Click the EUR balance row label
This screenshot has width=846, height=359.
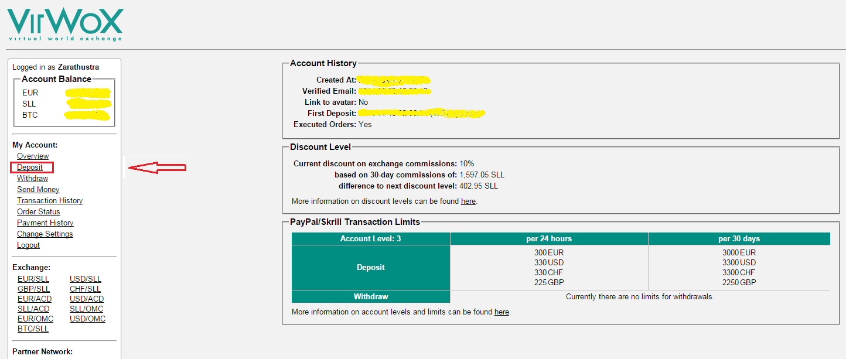30,93
